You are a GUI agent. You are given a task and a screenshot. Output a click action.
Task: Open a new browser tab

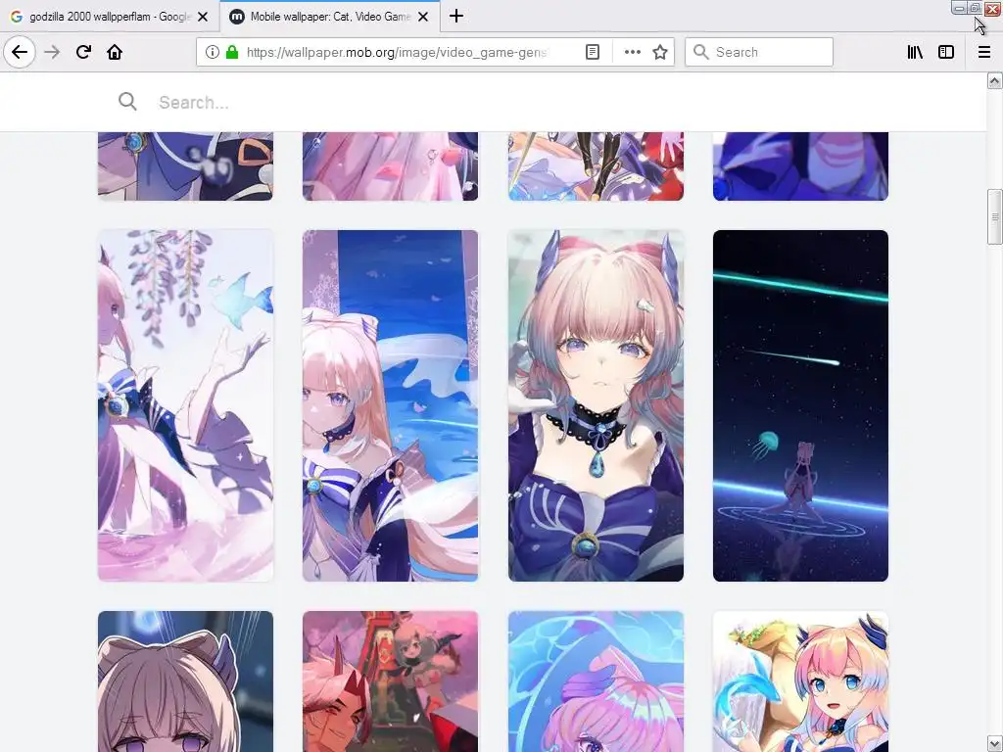tap(456, 16)
